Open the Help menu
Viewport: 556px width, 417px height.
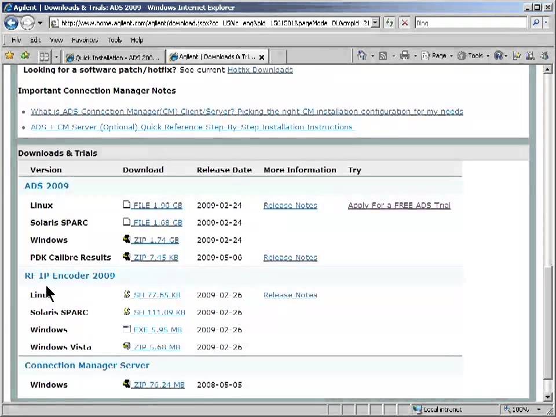[x=137, y=40]
